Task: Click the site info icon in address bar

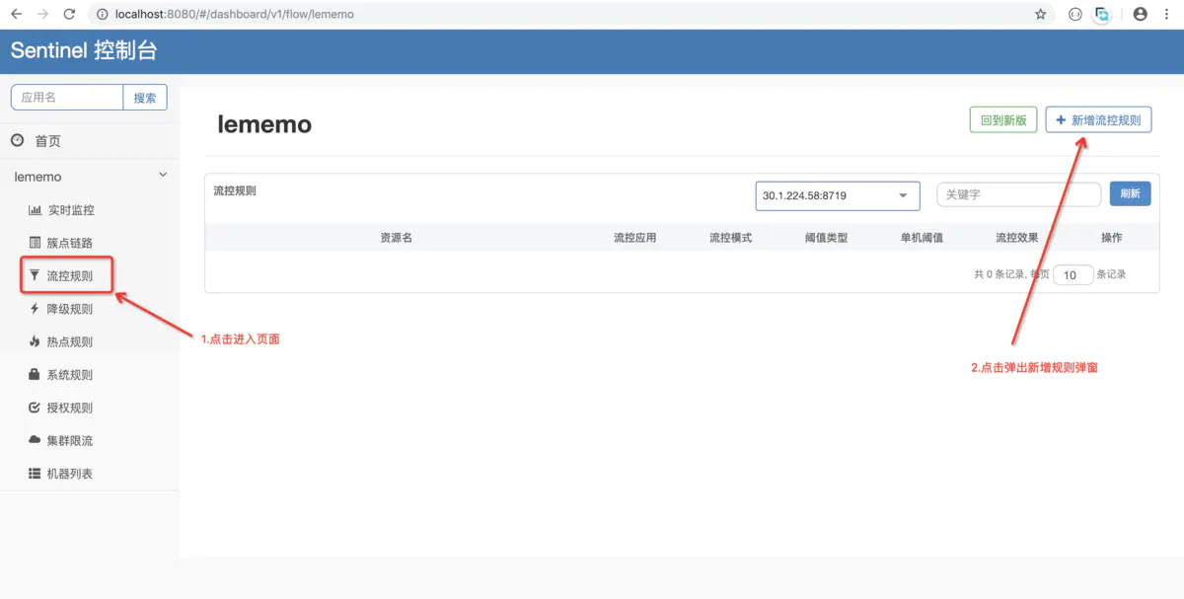Action: 103,15
